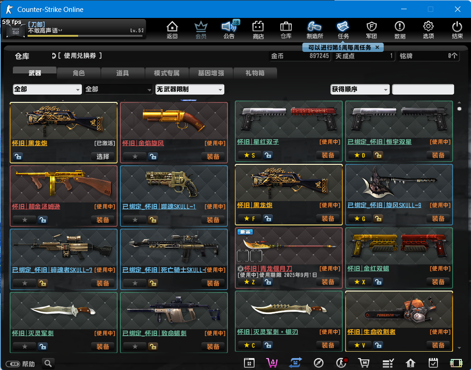Close the 可以进行第5周每周任务 notification
The width and height of the screenshot is (471, 370).
(x=377, y=47)
